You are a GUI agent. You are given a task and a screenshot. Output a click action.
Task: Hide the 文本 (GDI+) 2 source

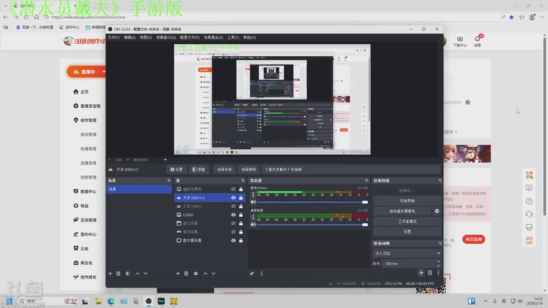(234, 198)
